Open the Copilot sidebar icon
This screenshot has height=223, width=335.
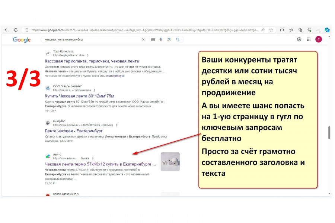click(x=327, y=30)
